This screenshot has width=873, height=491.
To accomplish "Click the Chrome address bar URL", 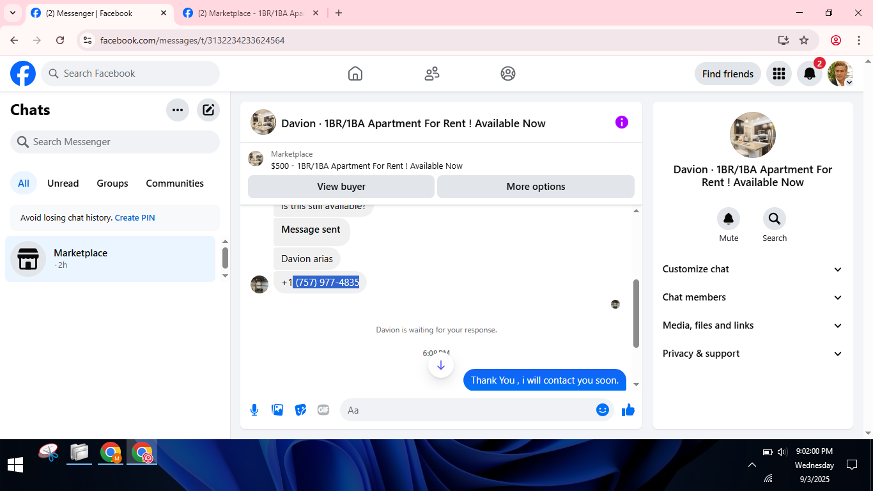I will pyautogui.click(x=192, y=40).
